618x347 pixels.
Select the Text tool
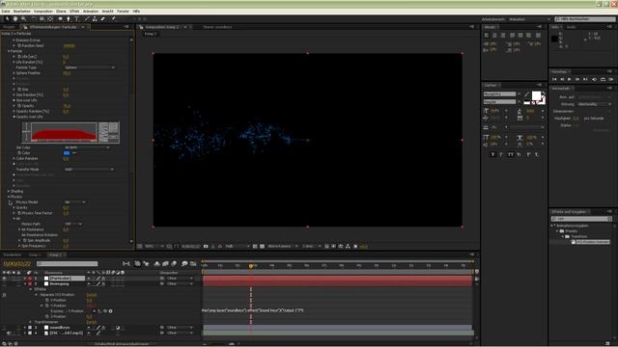point(76,18)
